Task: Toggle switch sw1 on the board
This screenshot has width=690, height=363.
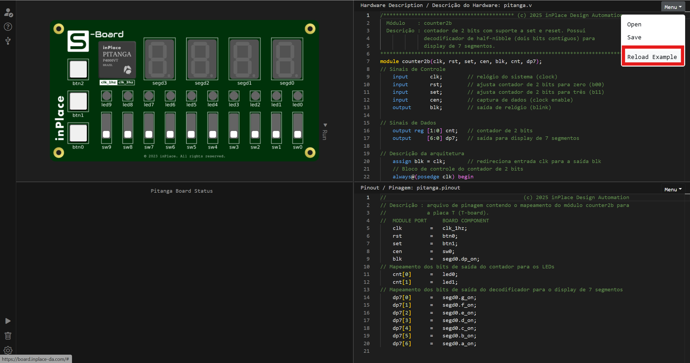Action: click(276, 128)
